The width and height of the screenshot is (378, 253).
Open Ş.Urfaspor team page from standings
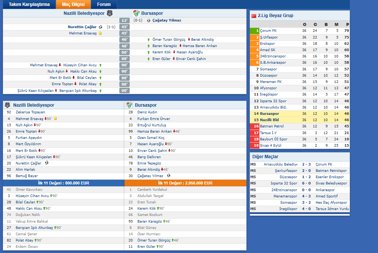[x=269, y=37]
